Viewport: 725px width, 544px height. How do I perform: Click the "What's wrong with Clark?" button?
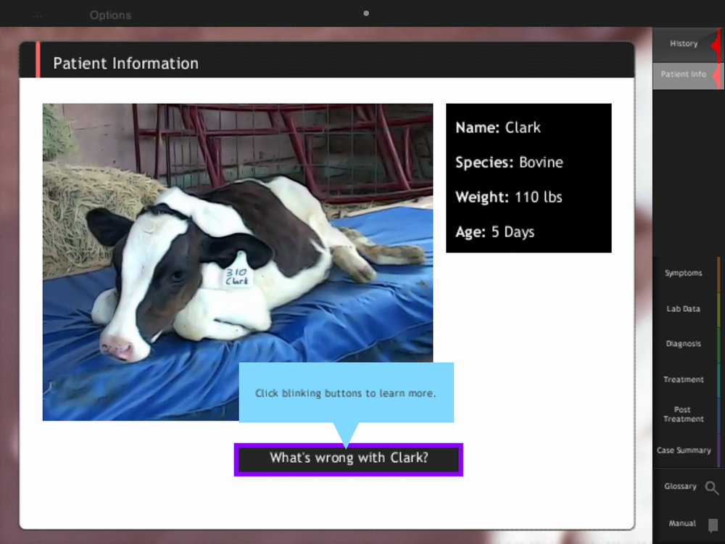348,459
